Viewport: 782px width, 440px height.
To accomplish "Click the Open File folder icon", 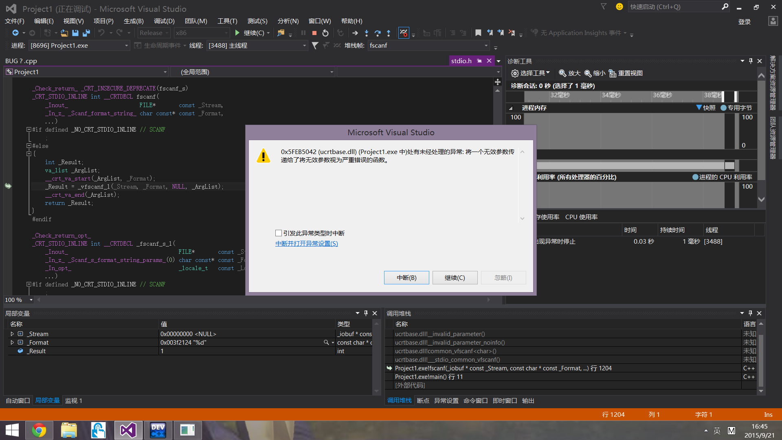I will [64, 33].
